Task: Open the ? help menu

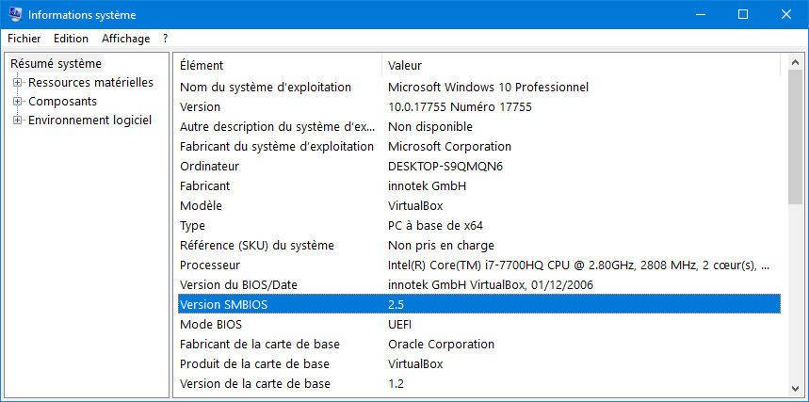Action: point(165,39)
